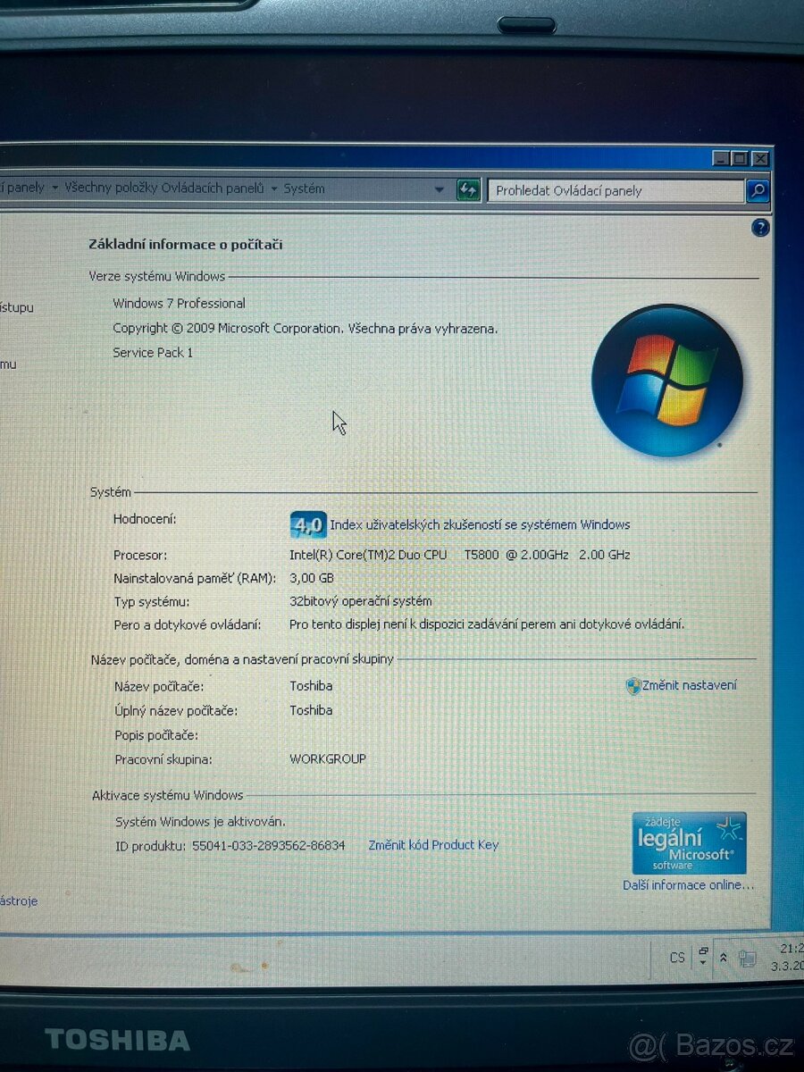Click the product ID 55041-033-2893562-86834
The height and width of the screenshot is (1072, 804).
(x=269, y=845)
